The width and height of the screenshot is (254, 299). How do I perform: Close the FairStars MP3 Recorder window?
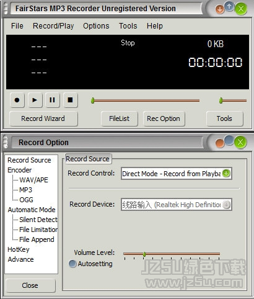click(x=241, y=9)
